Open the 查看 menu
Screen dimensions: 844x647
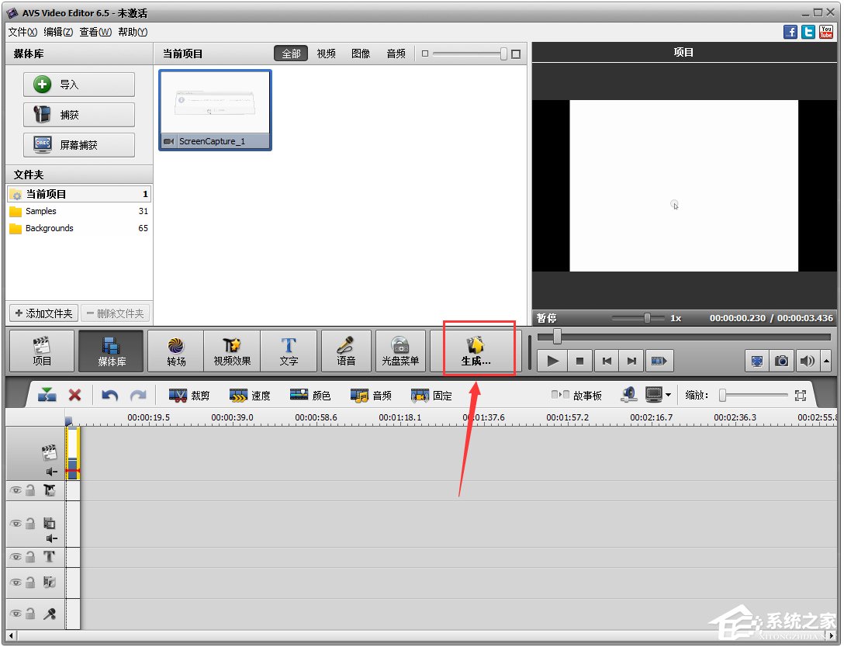click(x=95, y=32)
